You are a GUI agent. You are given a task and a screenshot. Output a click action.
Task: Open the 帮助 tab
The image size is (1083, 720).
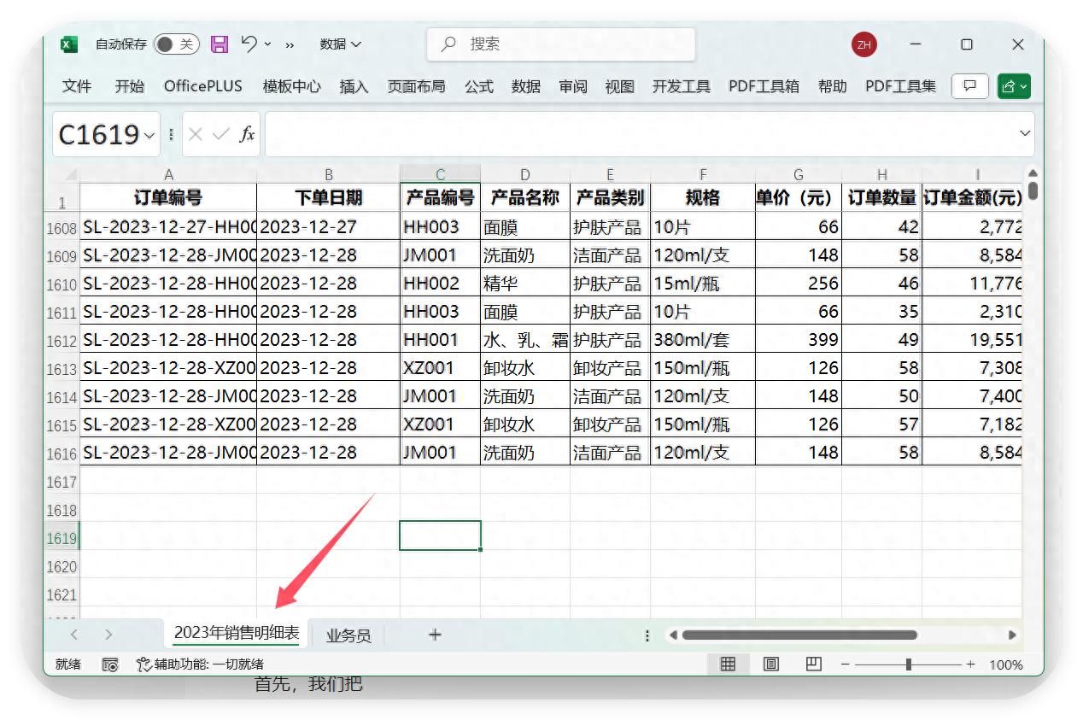833,86
